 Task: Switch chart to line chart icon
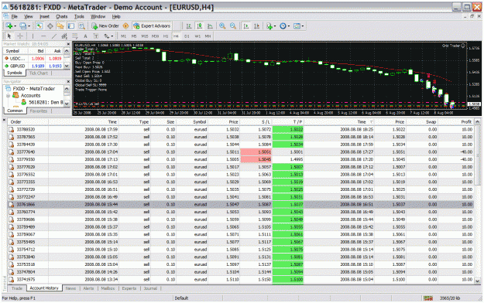coord(210,26)
